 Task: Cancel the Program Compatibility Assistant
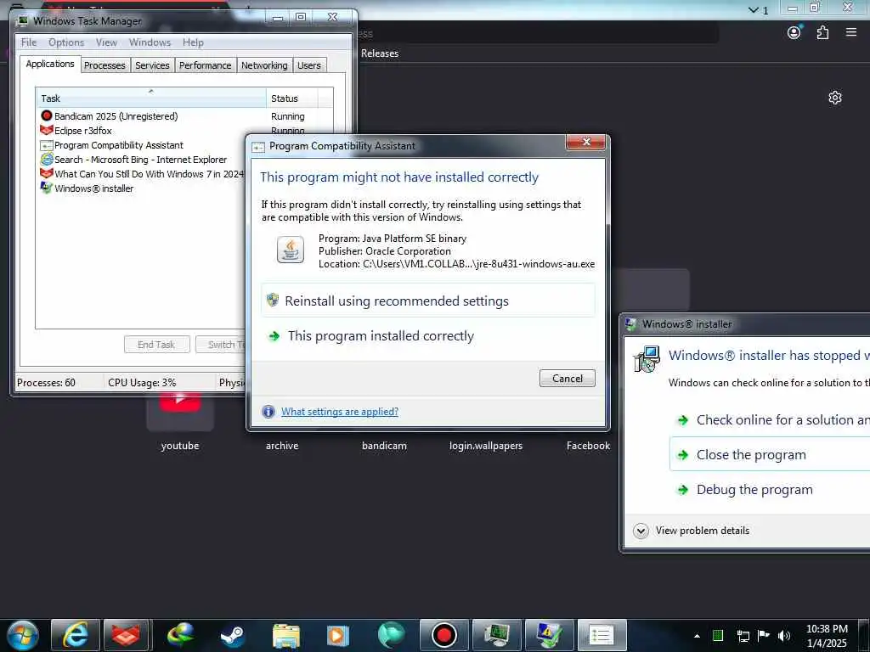567,378
